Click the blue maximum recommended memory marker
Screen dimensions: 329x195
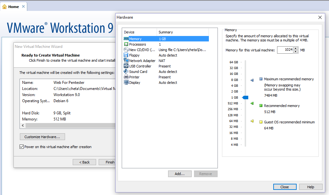tap(252, 80)
